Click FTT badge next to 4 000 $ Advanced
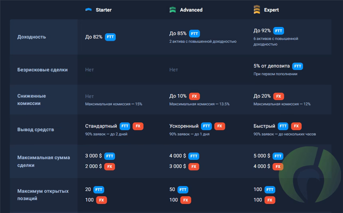343x213 pixels. click(194, 156)
